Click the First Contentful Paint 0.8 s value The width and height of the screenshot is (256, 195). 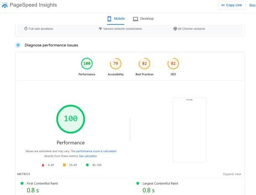click(33, 190)
